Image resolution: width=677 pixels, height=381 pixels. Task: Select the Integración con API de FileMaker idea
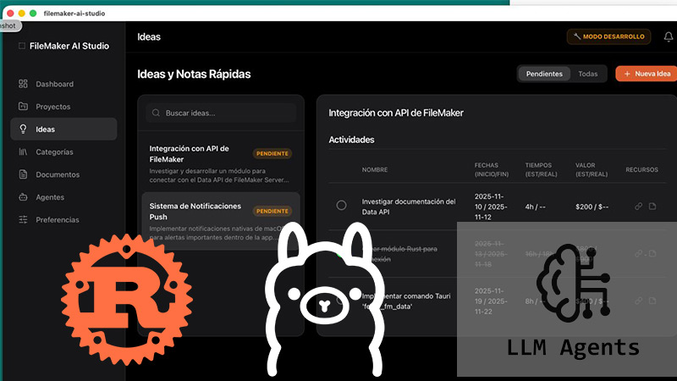pos(221,163)
